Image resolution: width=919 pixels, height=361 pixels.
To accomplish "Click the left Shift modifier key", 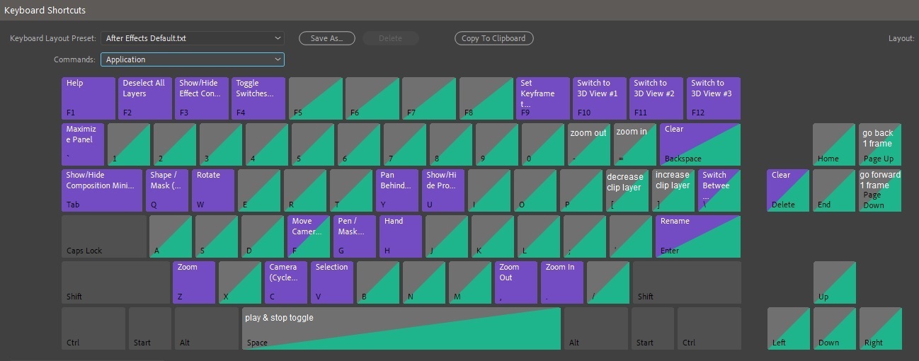I will pos(115,282).
